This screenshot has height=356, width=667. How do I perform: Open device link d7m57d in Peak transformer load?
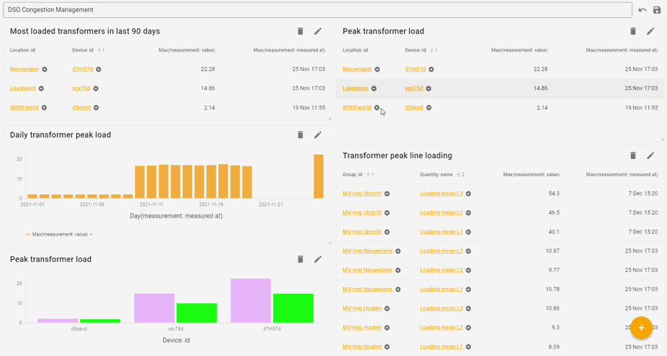click(x=415, y=69)
